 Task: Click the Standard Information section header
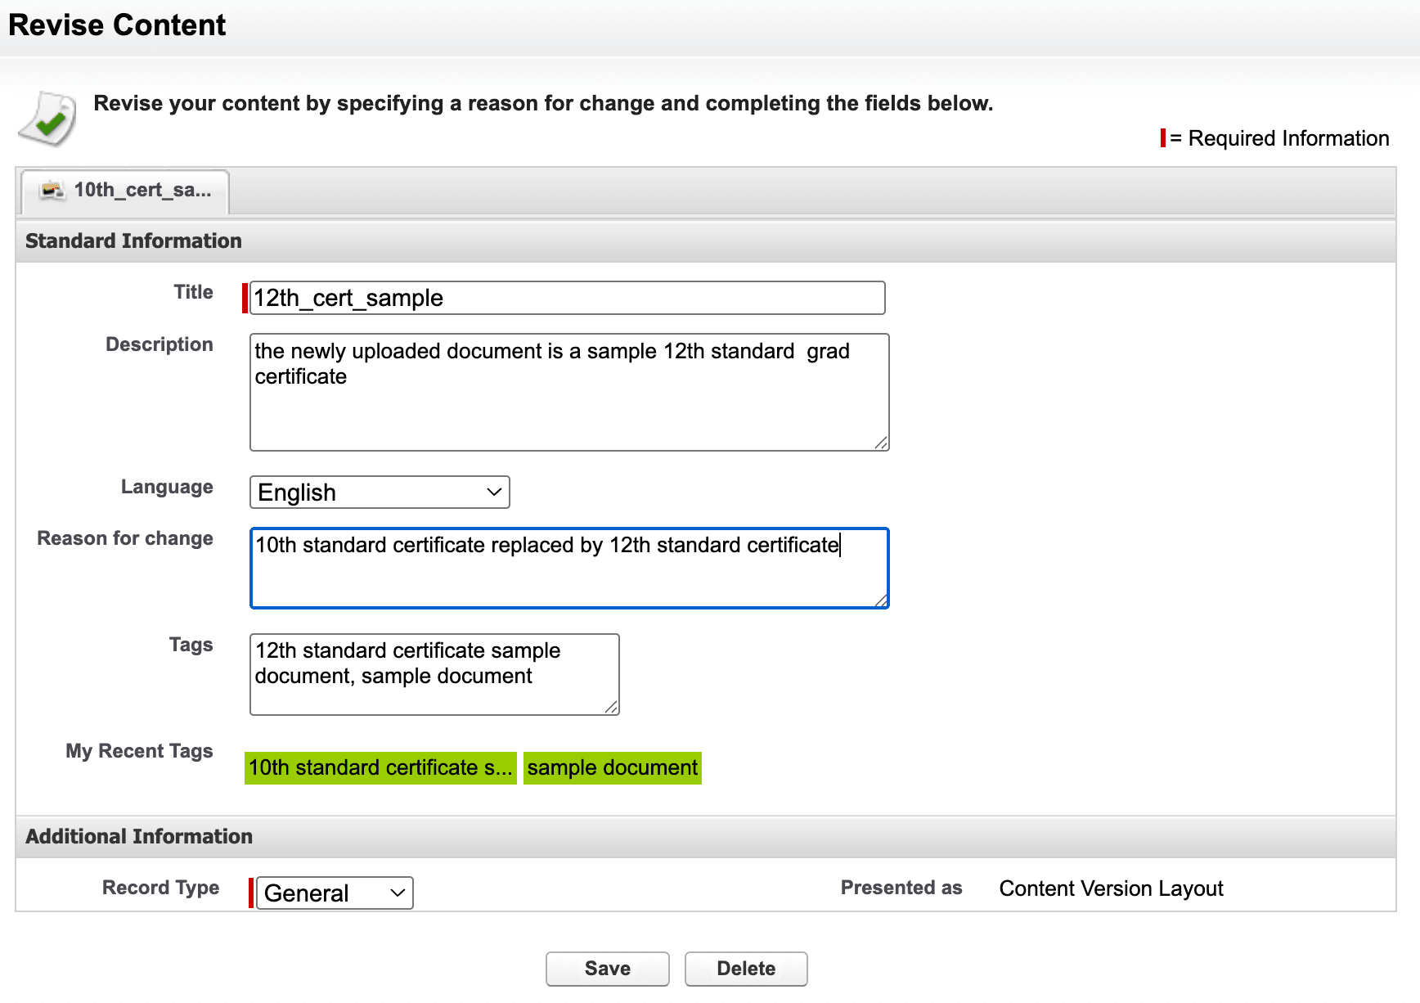(133, 240)
